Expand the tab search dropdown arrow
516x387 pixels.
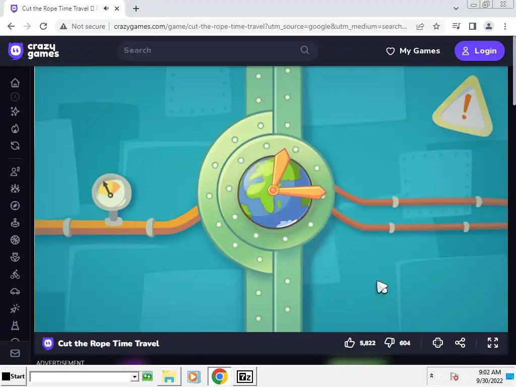[456, 9]
